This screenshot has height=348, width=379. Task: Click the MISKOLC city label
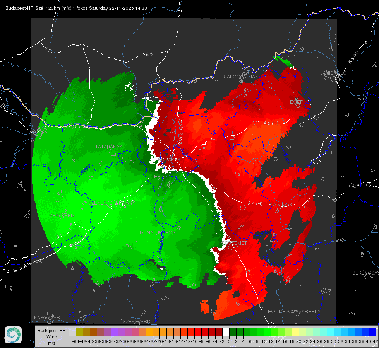[336, 73]
